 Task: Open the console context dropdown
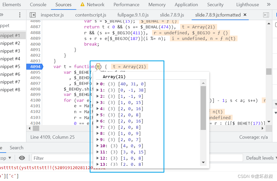point(5,158)
